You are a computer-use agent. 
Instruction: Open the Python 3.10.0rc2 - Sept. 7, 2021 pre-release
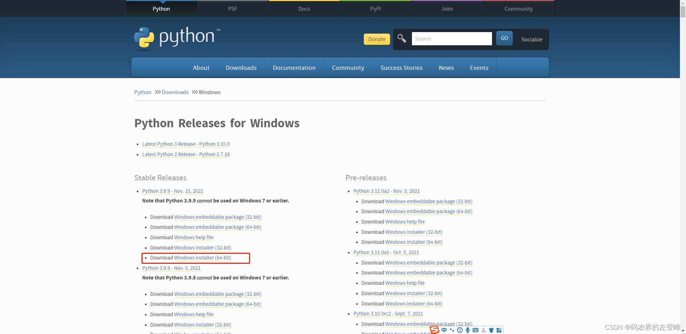(x=388, y=314)
